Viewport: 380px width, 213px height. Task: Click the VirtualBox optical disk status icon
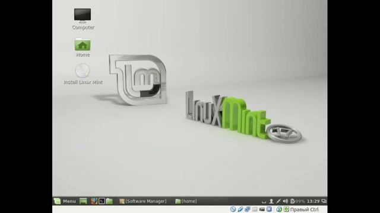pos(233,209)
